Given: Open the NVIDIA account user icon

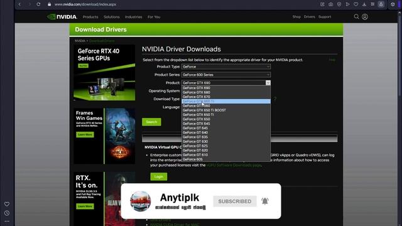Looking at the screenshot, I should [365, 17].
